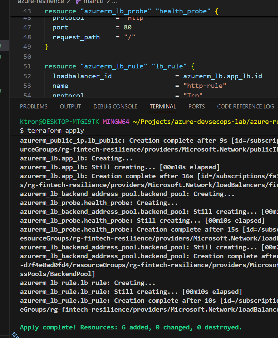
Task: Click line number 51 in gutter
Action: pos(27,66)
